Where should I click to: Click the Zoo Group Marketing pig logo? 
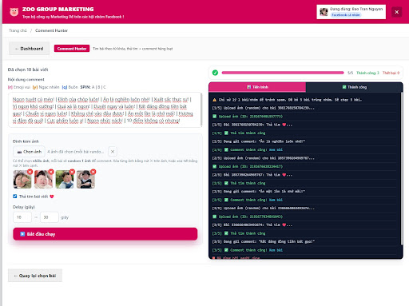[14, 12]
